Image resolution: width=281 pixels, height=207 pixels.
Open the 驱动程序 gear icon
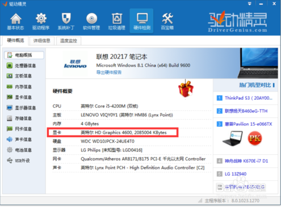41,22
